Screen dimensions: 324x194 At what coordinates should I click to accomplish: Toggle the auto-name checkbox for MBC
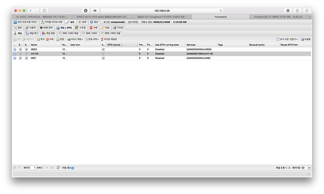(27, 58)
